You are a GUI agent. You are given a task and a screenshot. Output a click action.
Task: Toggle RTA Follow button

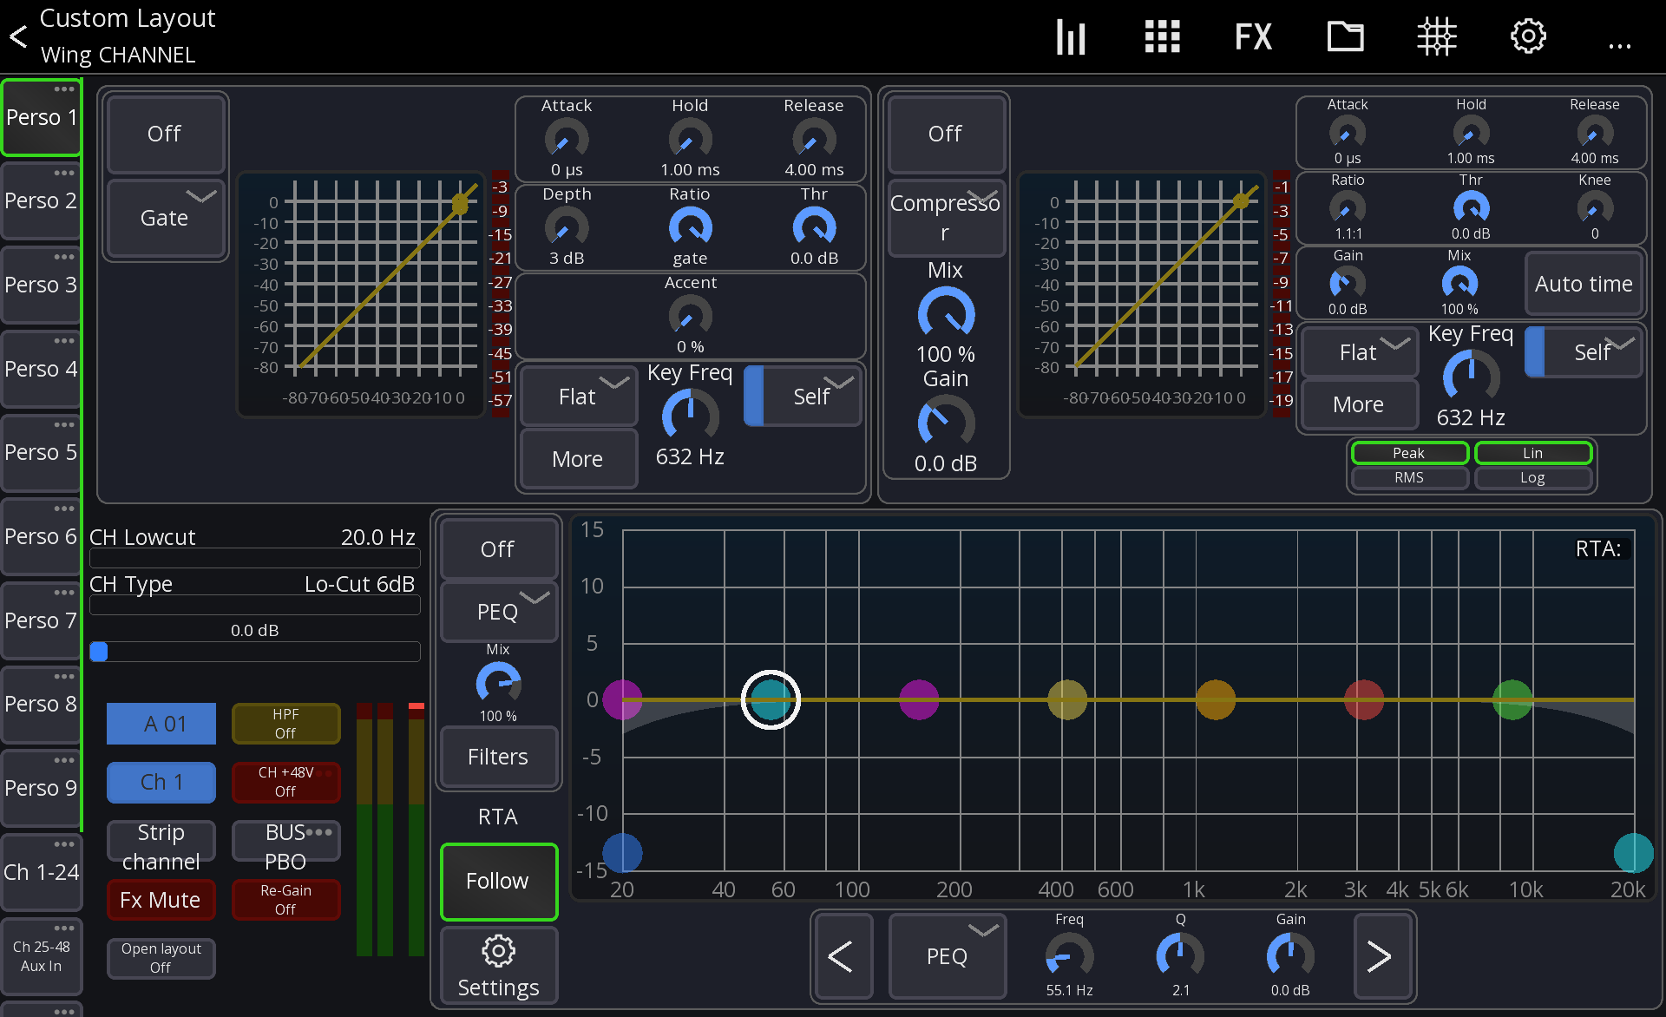498,882
